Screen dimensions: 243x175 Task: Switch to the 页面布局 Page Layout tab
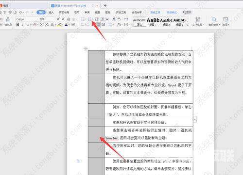(x=64, y=12)
